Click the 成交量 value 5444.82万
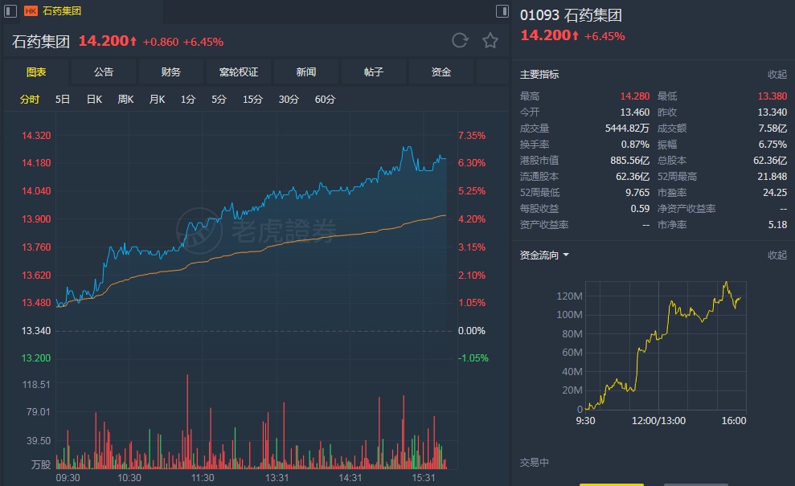The width and height of the screenshot is (795, 486). point(627,129)
